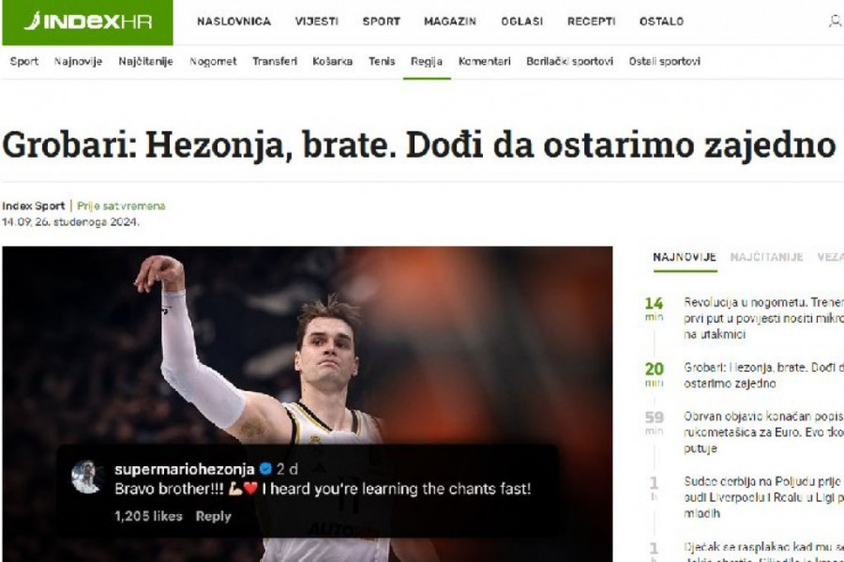Open Obrvan handball squad article

pyautogui.click(x=763, y=433)
